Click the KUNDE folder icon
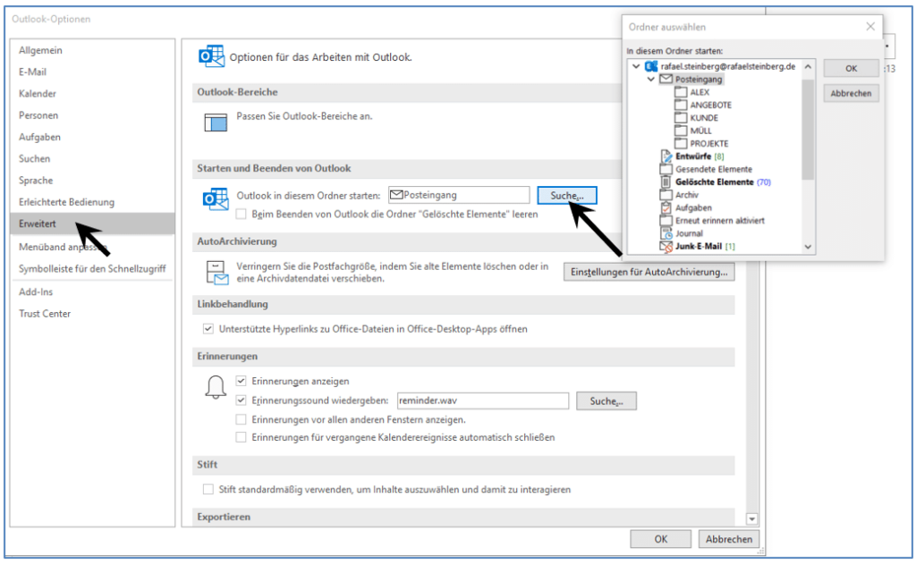This screenshot has width=916, height=565. pyautogui.click(x=681, y=118)
